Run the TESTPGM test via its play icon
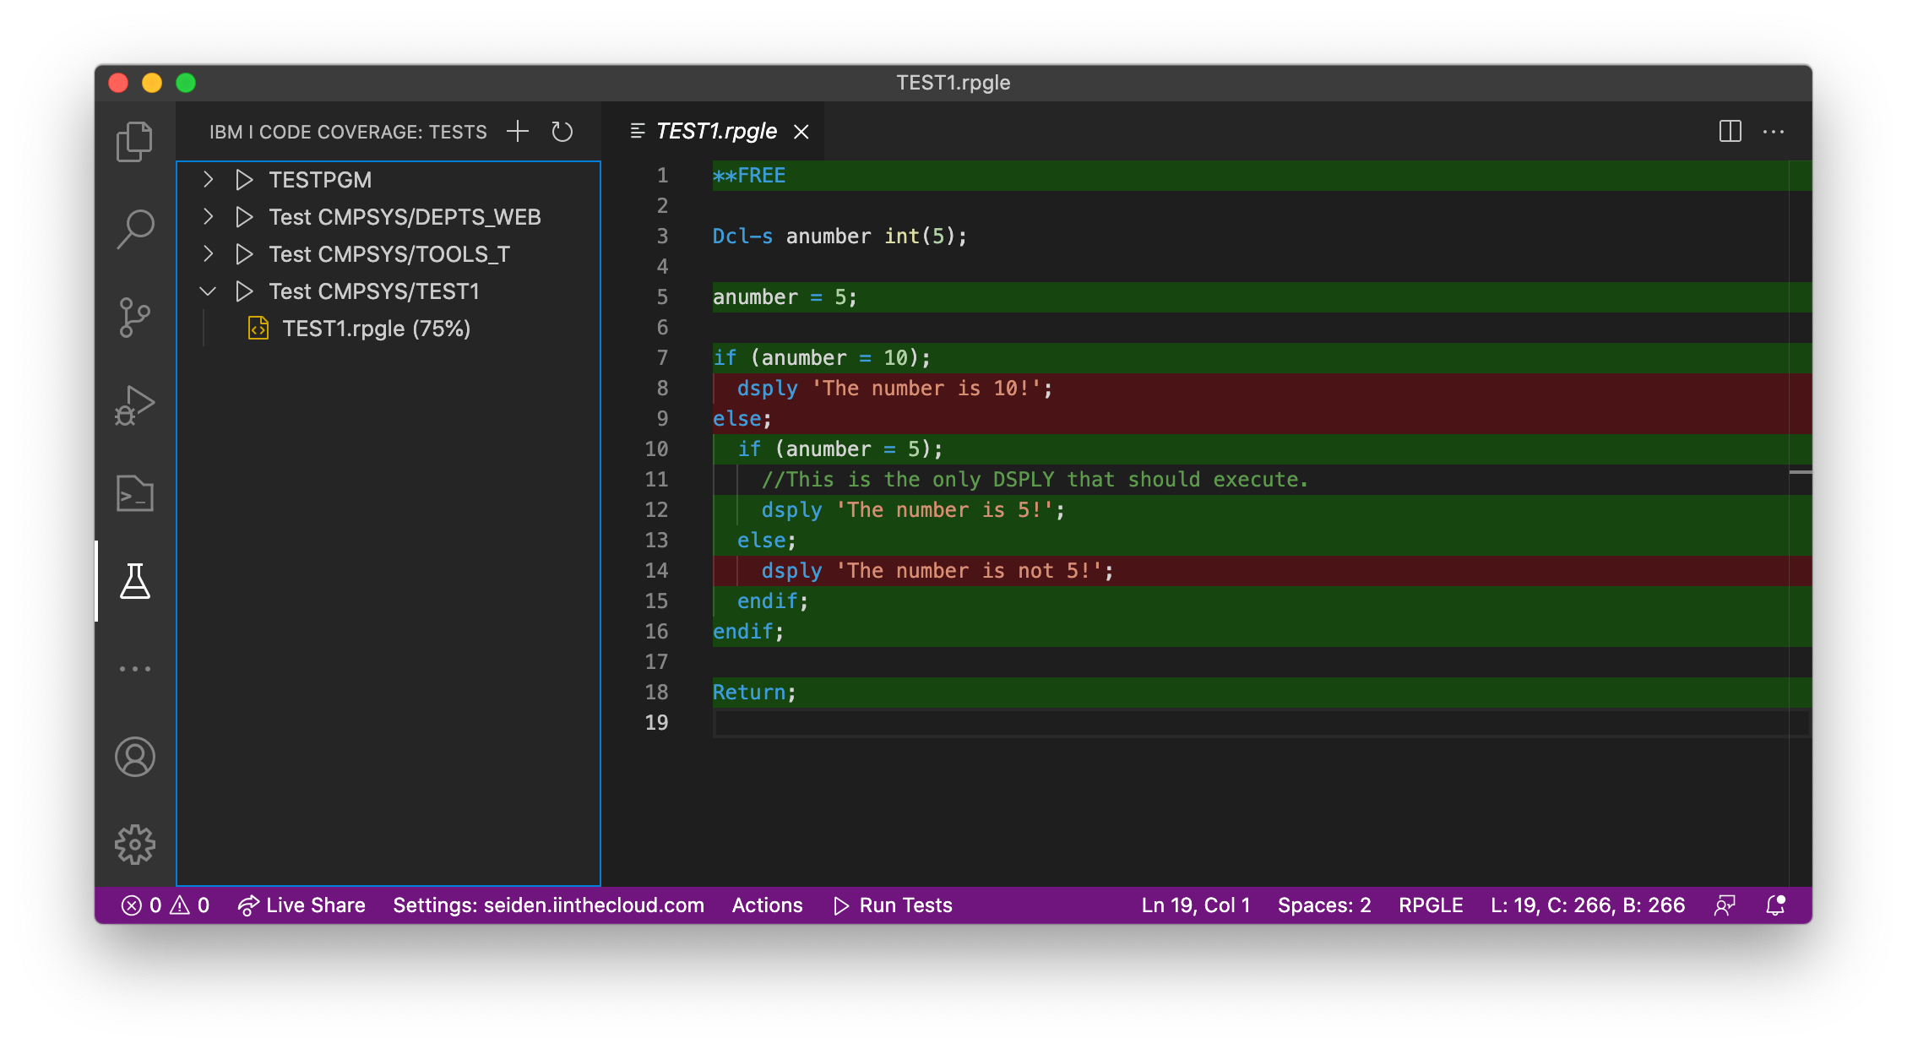 pos(245,179)
